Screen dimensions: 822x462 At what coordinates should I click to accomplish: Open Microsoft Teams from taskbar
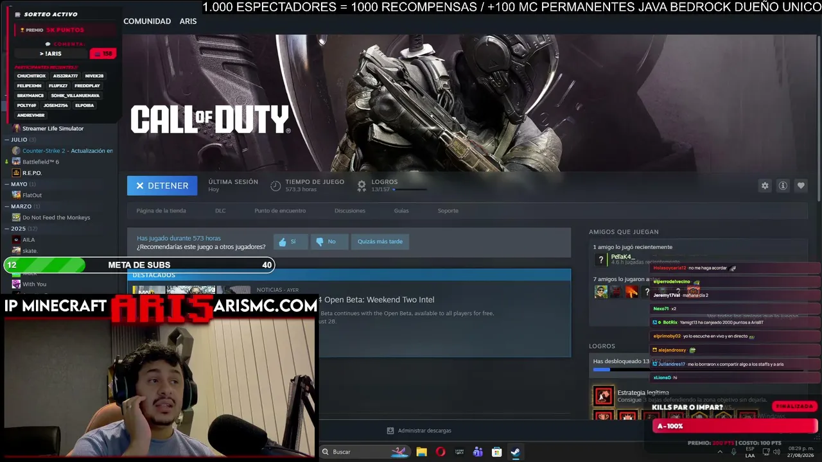(x=478, y=452)
